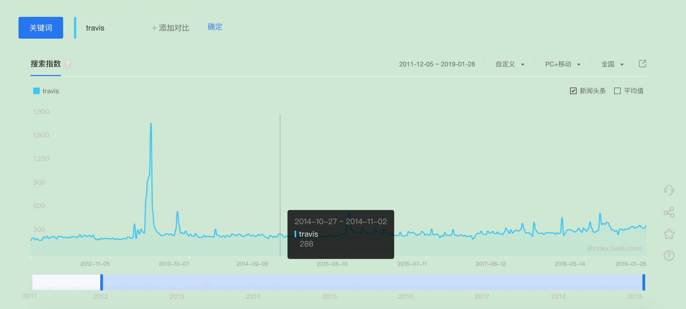The height and width of the screenshot is (309, 686).
Task: Click the favorite star icon
Action: click(x=669, y=234)
